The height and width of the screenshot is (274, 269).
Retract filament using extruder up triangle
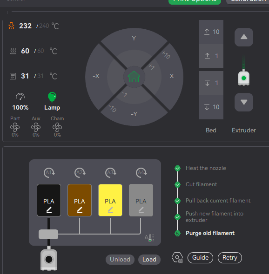[x=244, y=37]
